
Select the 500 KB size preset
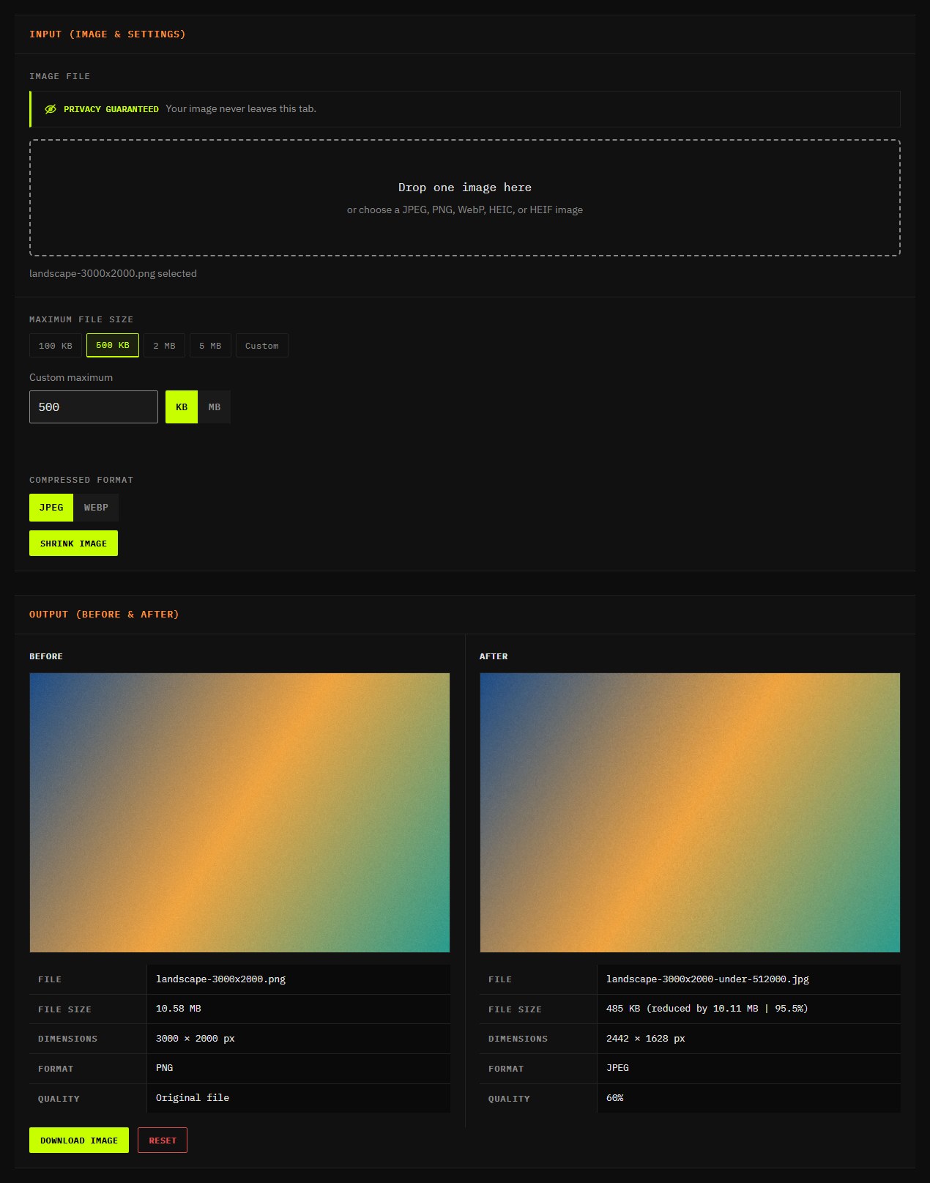113,345
